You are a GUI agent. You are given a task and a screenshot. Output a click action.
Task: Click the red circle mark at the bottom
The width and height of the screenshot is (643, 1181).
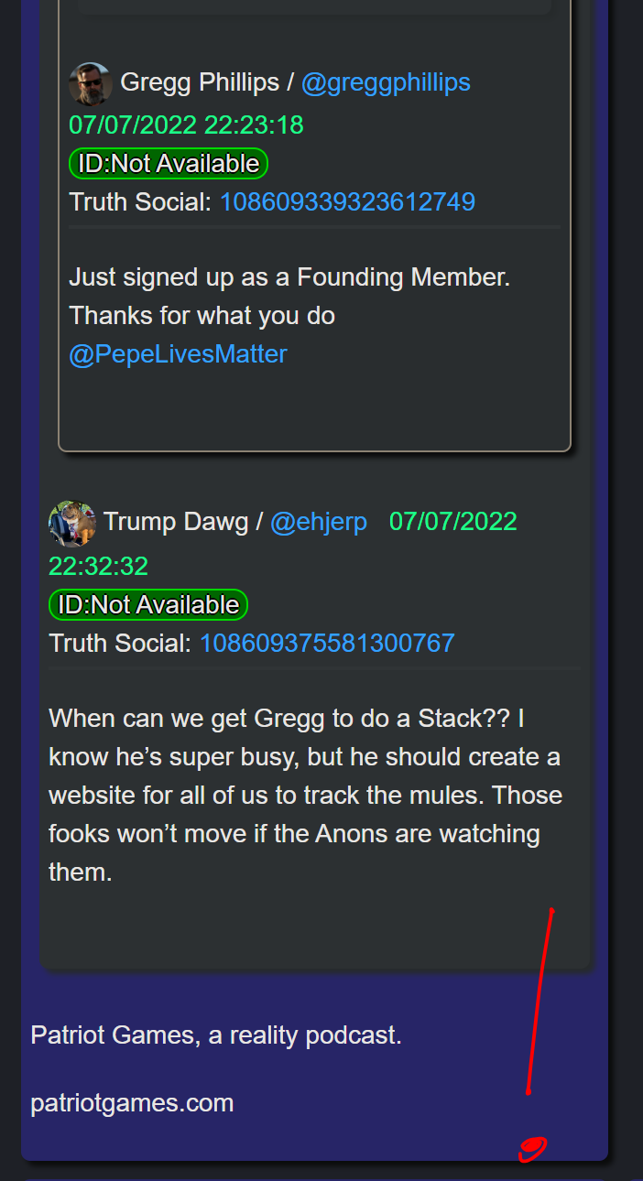[532, 1149]
